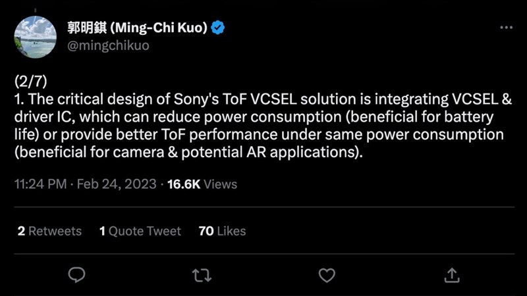
Task: Click the Views label text
Action: [221, 184]
